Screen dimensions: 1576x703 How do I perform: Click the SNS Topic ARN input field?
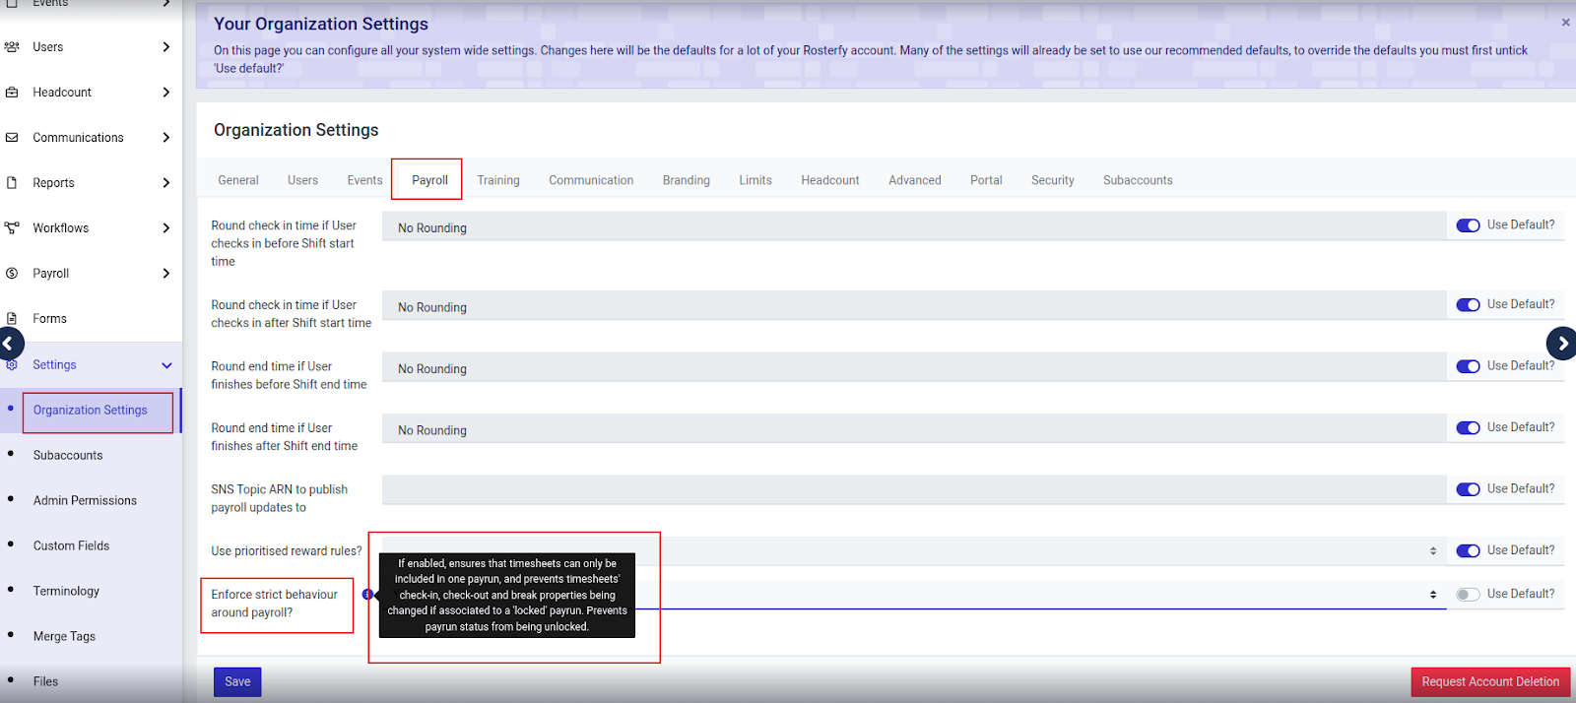click(914, 489)
